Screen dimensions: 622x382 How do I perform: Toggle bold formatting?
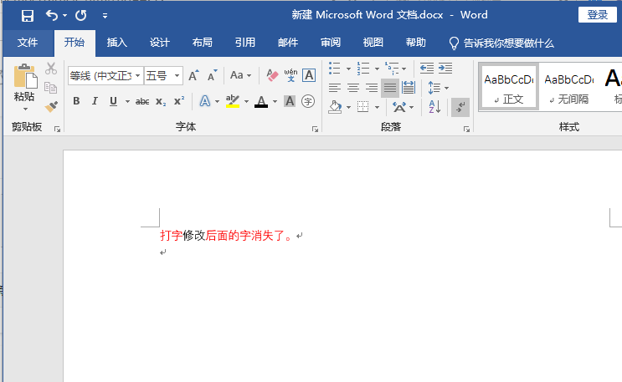pos(76,101)
